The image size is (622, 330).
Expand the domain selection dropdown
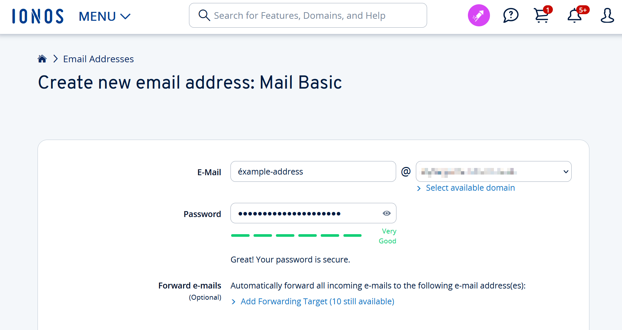[493, 172]
